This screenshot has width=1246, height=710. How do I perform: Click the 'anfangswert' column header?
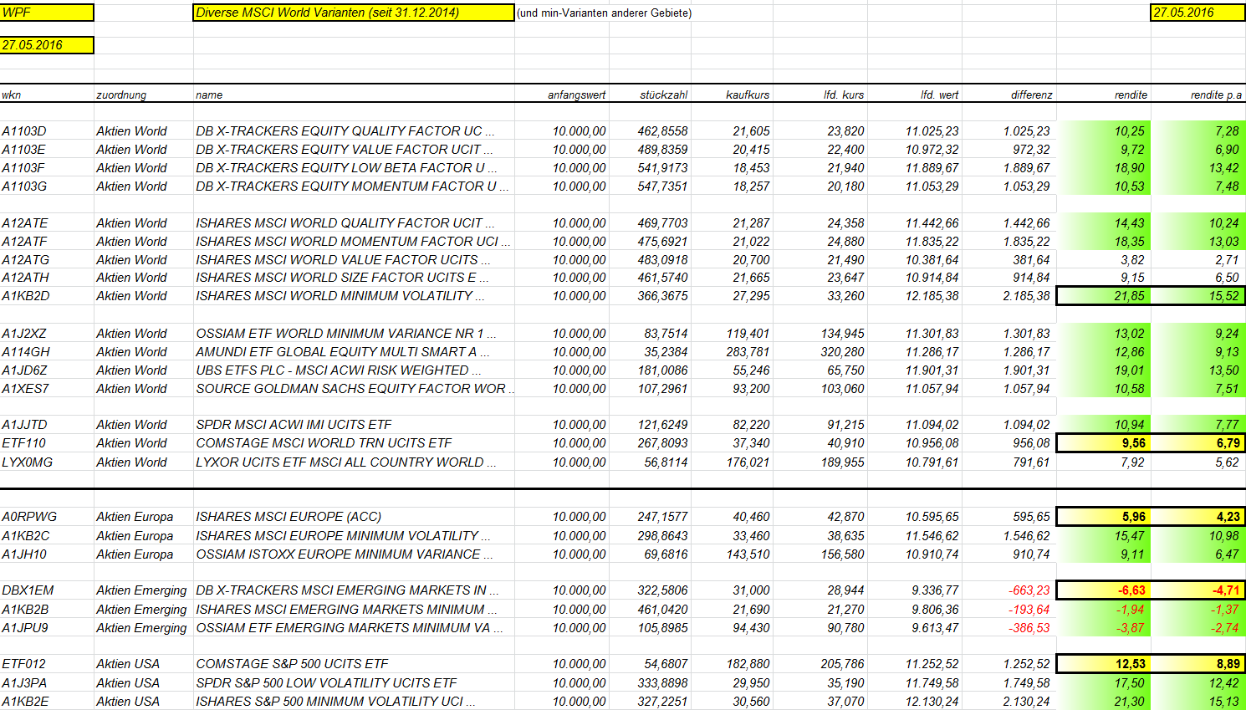pos(577,95)
